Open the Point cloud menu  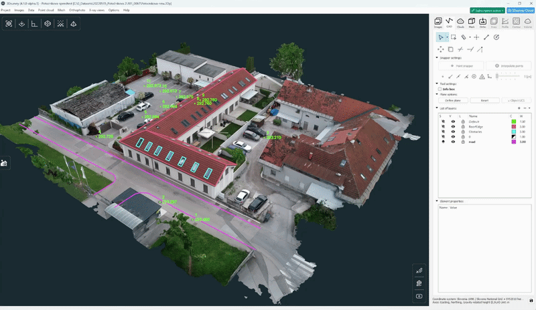(46, 11)
